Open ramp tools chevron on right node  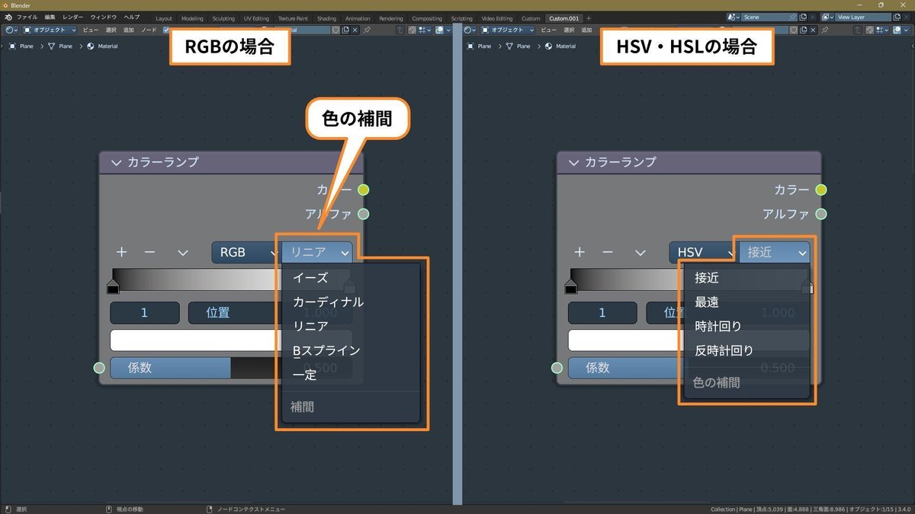(x=640, y=253)
